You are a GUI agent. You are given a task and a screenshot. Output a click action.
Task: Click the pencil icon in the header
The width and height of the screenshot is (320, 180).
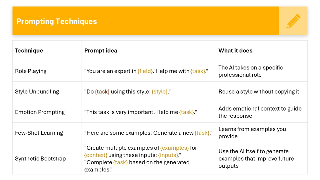(x=293, y=21)
